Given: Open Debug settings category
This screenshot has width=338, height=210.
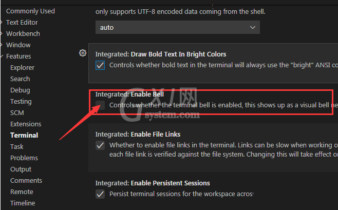Looking at the screenshot, I should pos(20,90).
